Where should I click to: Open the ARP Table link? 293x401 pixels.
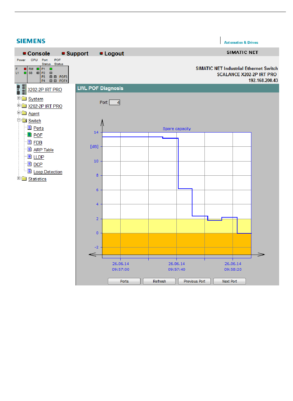(43, 150)
